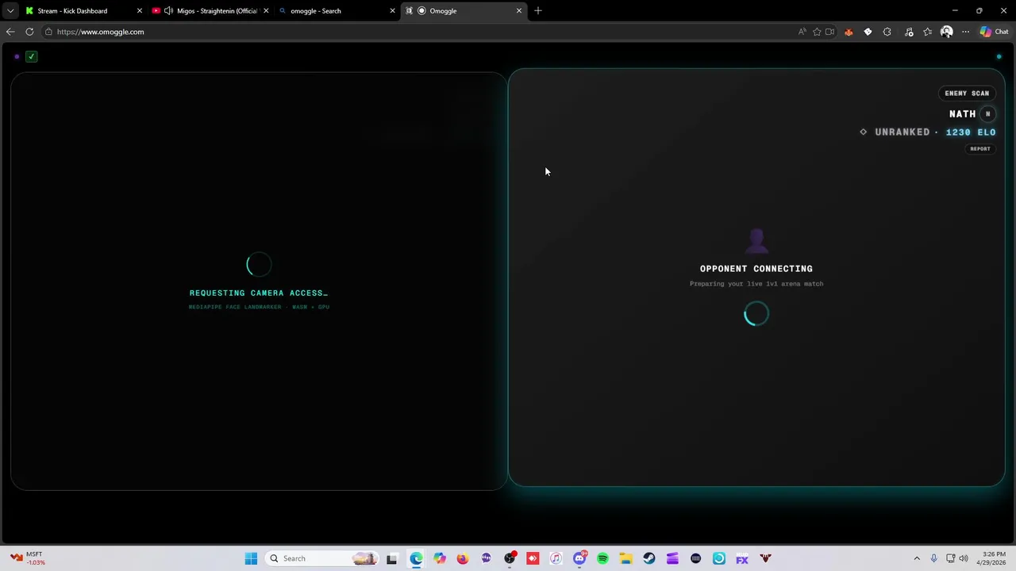Image resolution: width=1016 pixels, height=571 pixels.
Task: Open Microsoft Edge from the taskbar
Action: (x=416, y=558)
